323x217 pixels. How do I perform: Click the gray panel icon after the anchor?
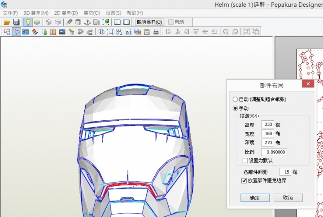click(96, 22)
